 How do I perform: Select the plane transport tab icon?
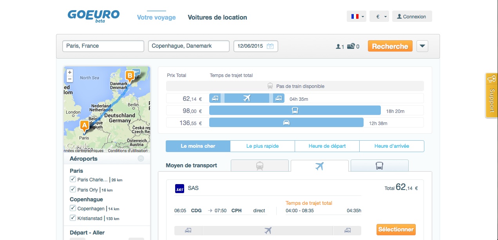319,166
